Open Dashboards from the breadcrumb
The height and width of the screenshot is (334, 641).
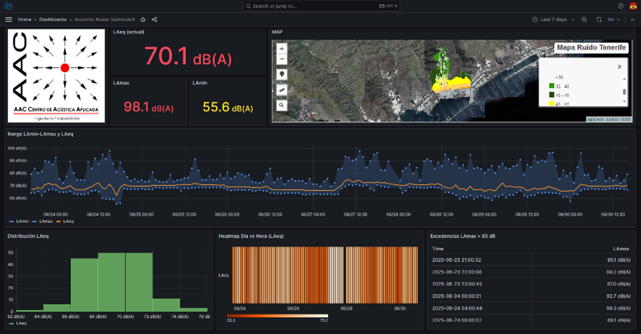coord(53,19)
